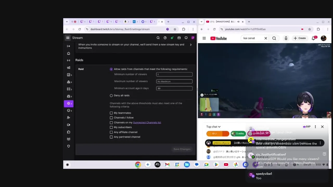Open YouTube guide hamburger menu
Screen dimensions: 333x187
pos(204,38)
